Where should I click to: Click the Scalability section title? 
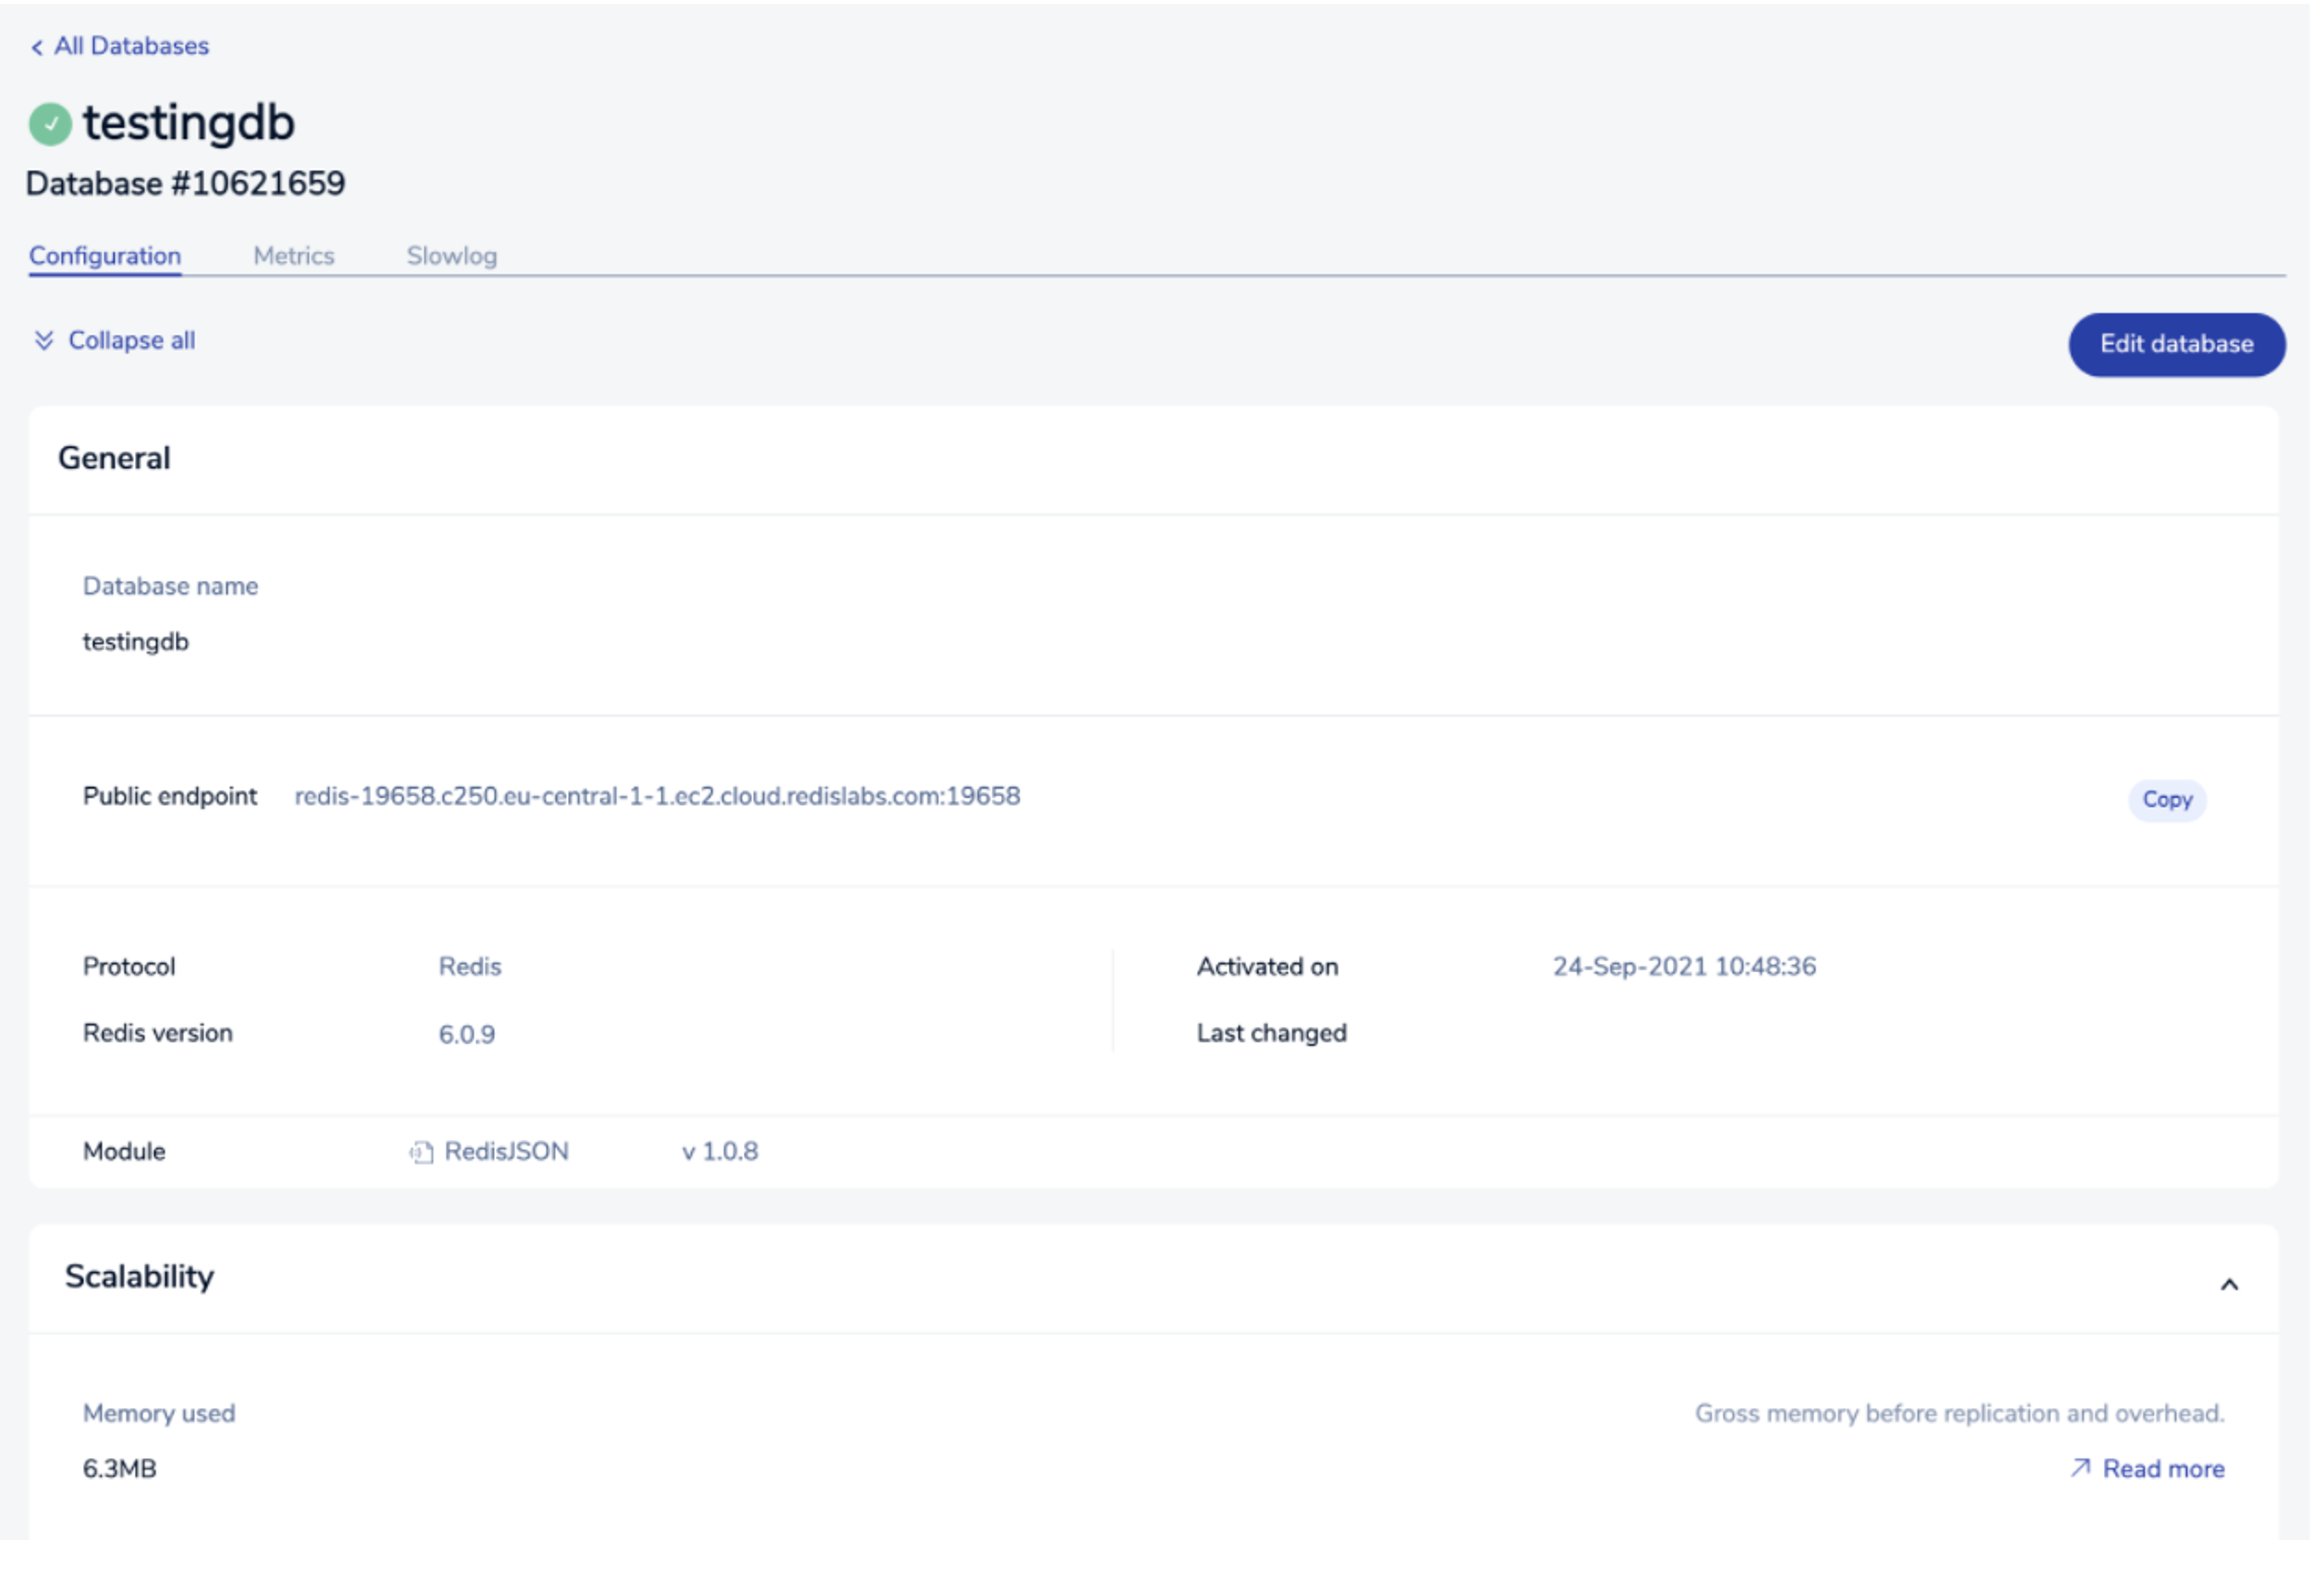[x=139, y=1276]
